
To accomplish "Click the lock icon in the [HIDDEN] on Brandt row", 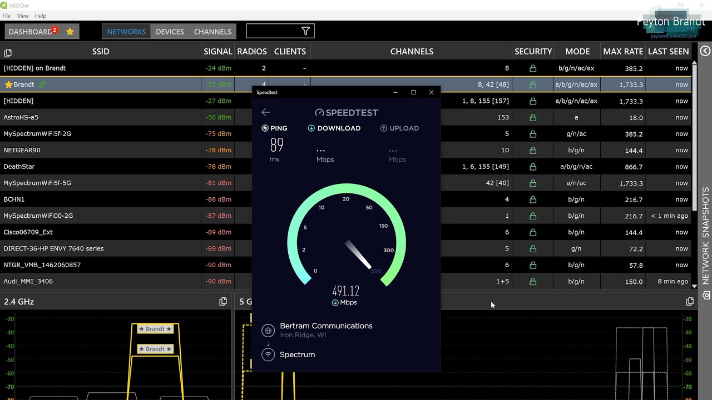I will point(533,68).
